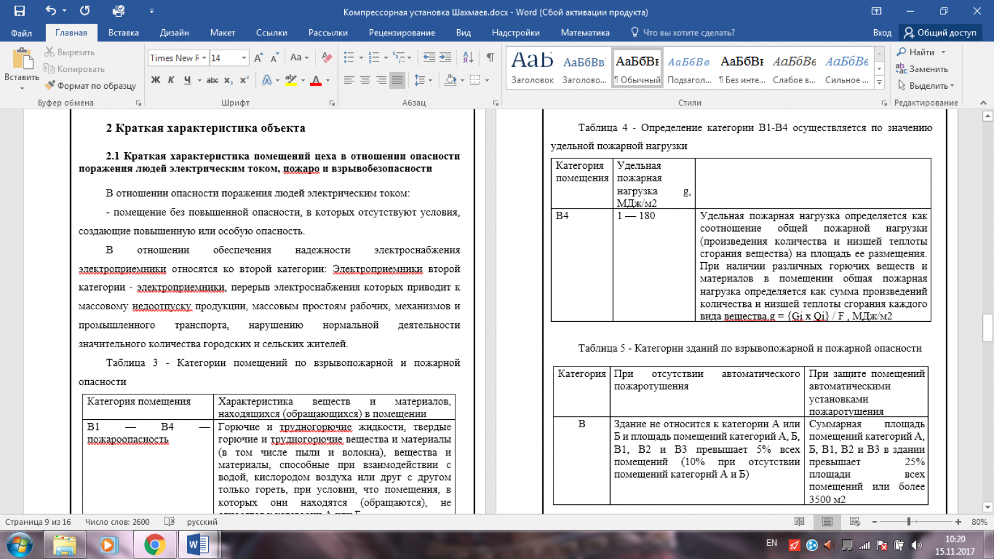This screenshot has width=994, height=559.
Task: Open Google Chrome from the taskbar
Action: pyautogui.click(x=154, y=545)
